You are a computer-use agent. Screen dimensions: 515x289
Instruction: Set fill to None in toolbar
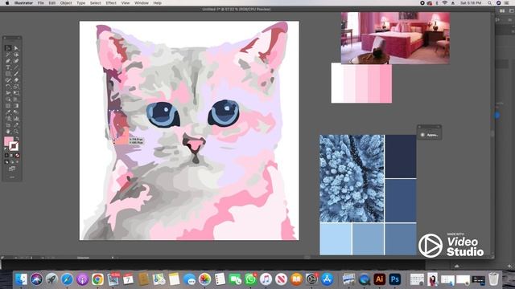[x=18, y=155]
